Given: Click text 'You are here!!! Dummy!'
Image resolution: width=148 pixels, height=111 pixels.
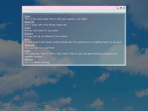Looking at the screenshot, I should tap(37, 62).
